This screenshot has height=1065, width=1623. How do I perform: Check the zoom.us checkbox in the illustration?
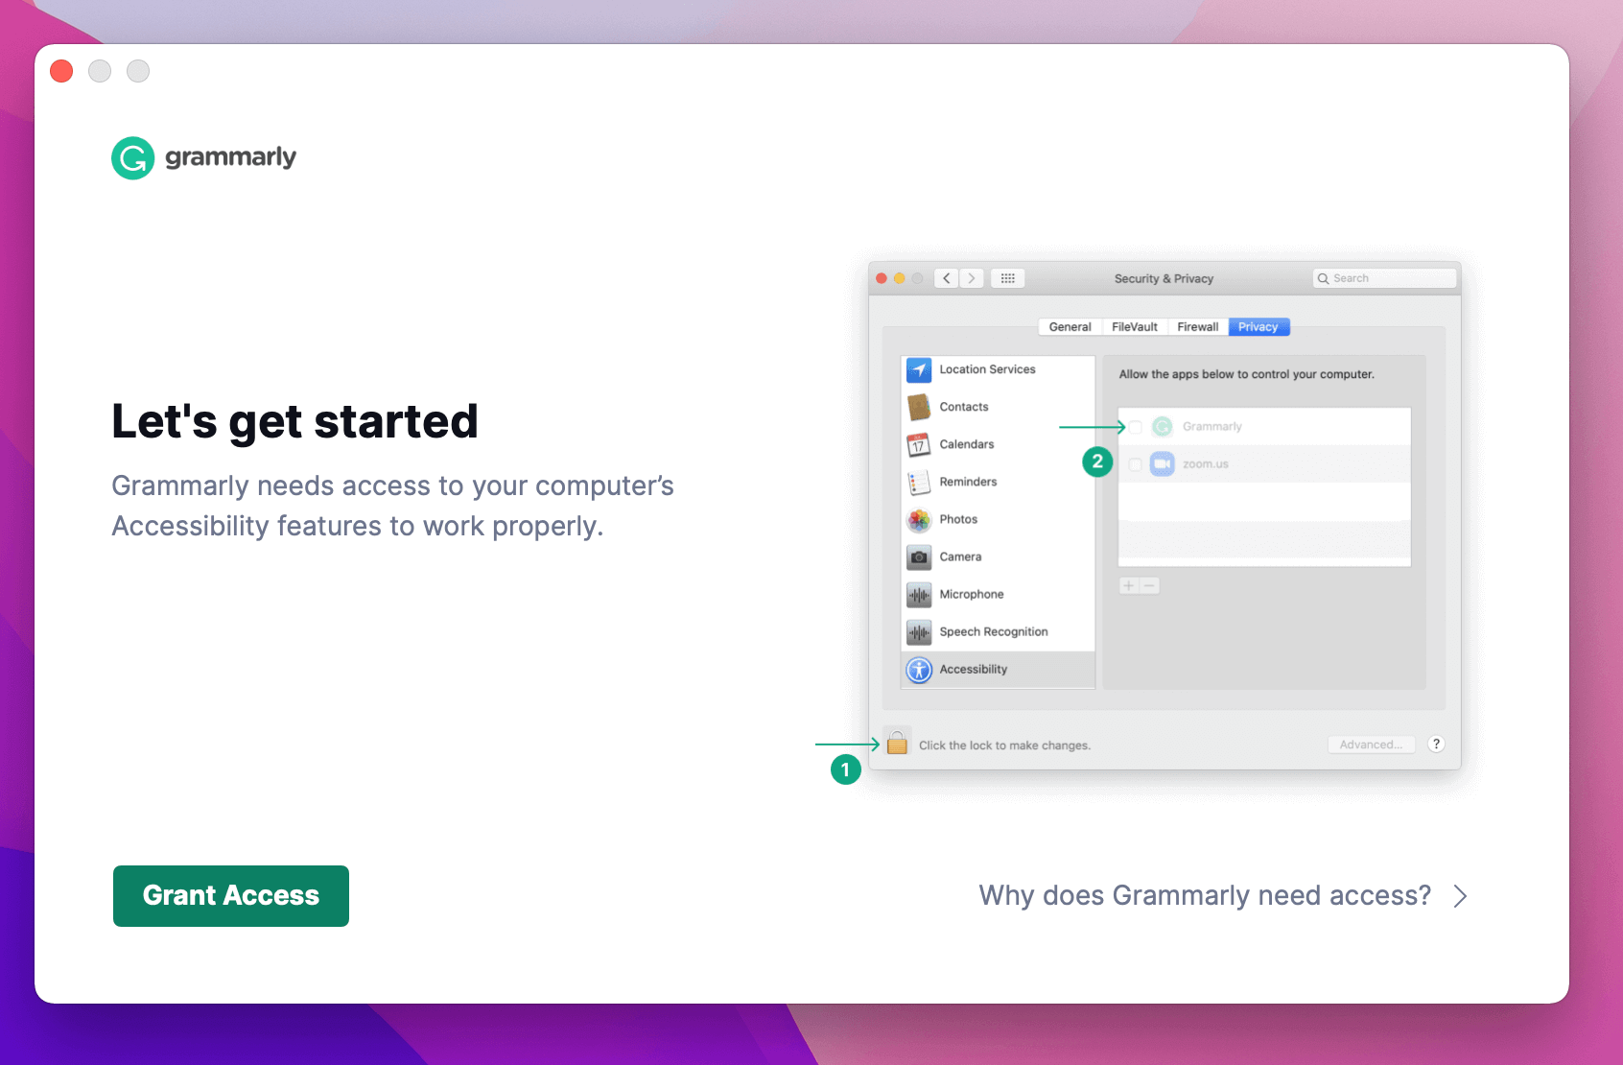click(1136, 464)
